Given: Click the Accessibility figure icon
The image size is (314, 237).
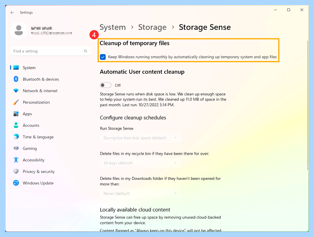Looking at the screenshot, I should pos(16,160).
